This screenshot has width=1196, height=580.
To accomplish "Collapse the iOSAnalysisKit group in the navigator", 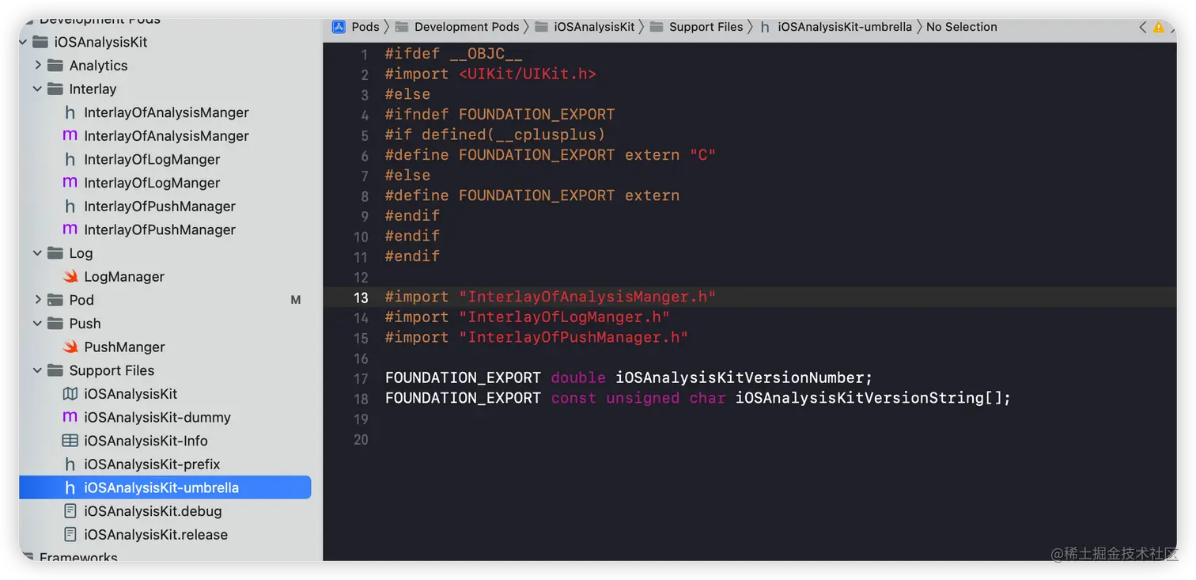I will click(23, 42).
